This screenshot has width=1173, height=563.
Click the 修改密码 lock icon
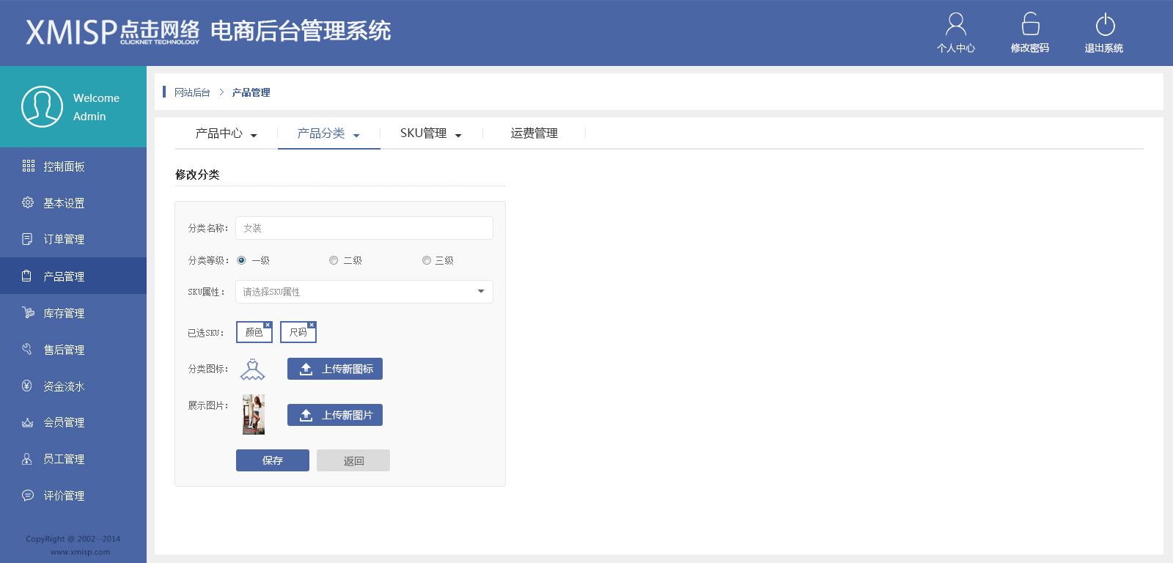1030,24
